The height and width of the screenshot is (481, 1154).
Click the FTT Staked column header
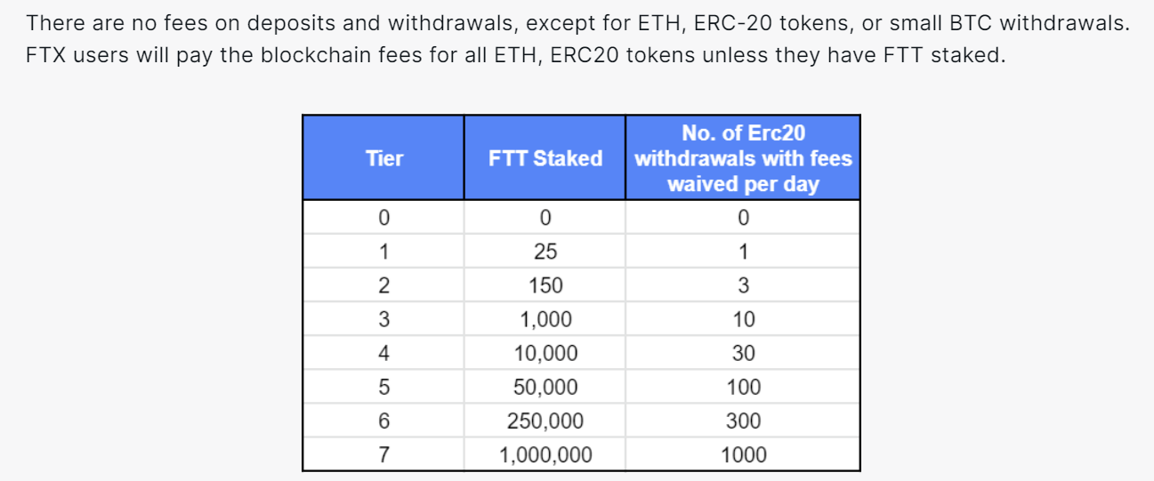545,158
